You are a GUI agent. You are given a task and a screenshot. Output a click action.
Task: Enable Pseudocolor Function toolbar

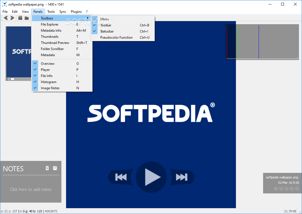(x=123, y=38)
